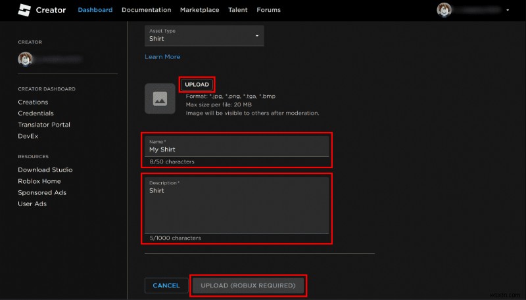Open the Marketplace menu item

200,10
